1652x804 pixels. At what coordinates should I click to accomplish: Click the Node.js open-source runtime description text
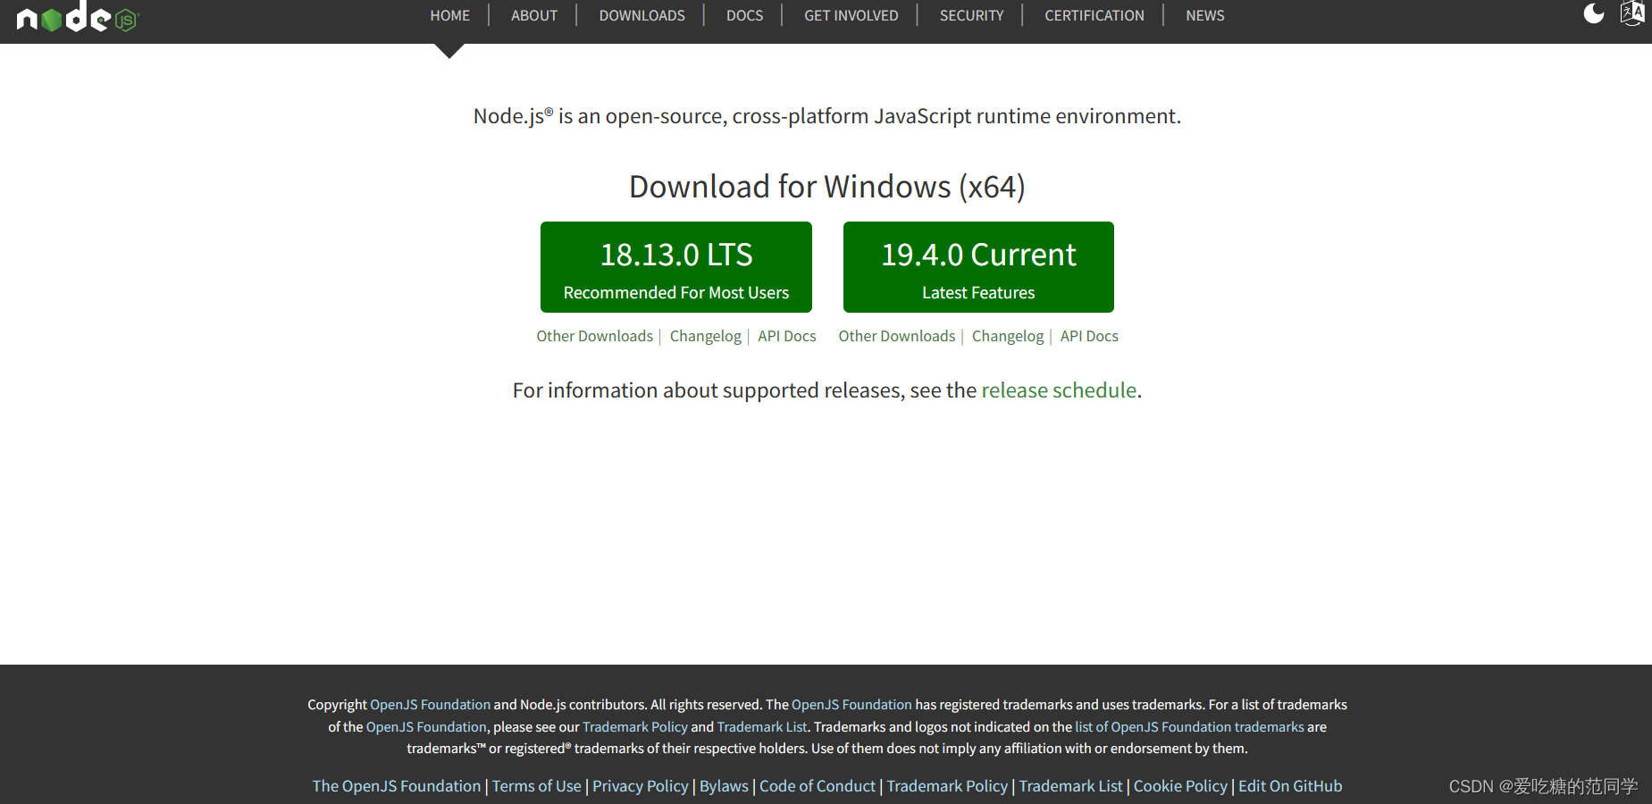(x=827, y=116)
